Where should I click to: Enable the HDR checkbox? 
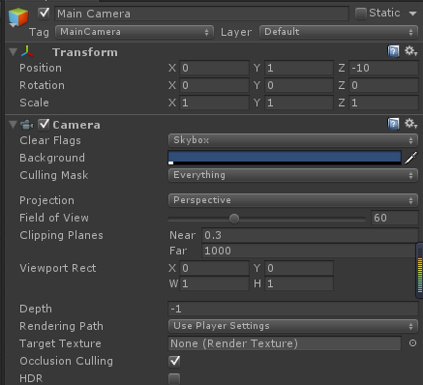(x=174, y=378)
